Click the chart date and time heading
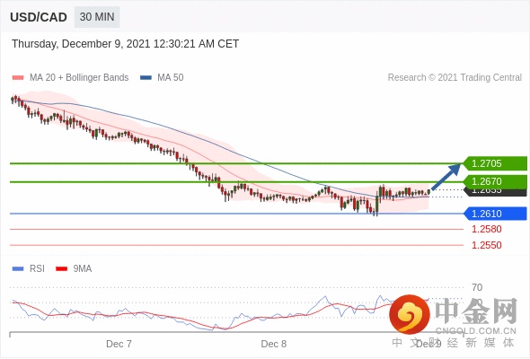 (x=126, y=44)
